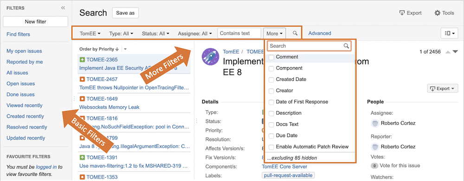Image resolution: width=464 pixels, height=181 pixels.
Task: Open the Status: All dropdown
Action: [x=155, y=33]
